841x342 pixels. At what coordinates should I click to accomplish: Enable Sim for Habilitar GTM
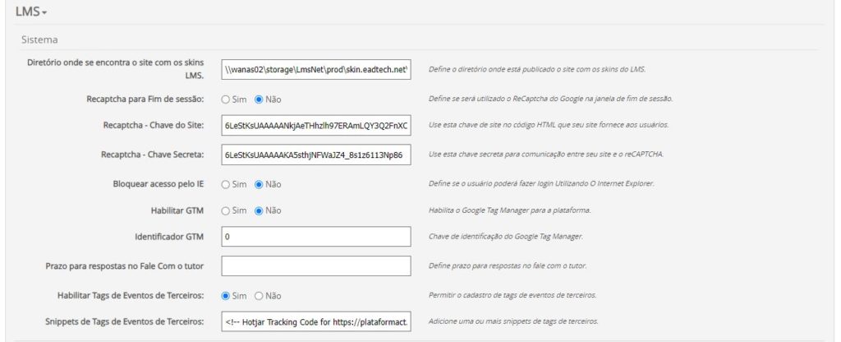(x=224, y=211)
